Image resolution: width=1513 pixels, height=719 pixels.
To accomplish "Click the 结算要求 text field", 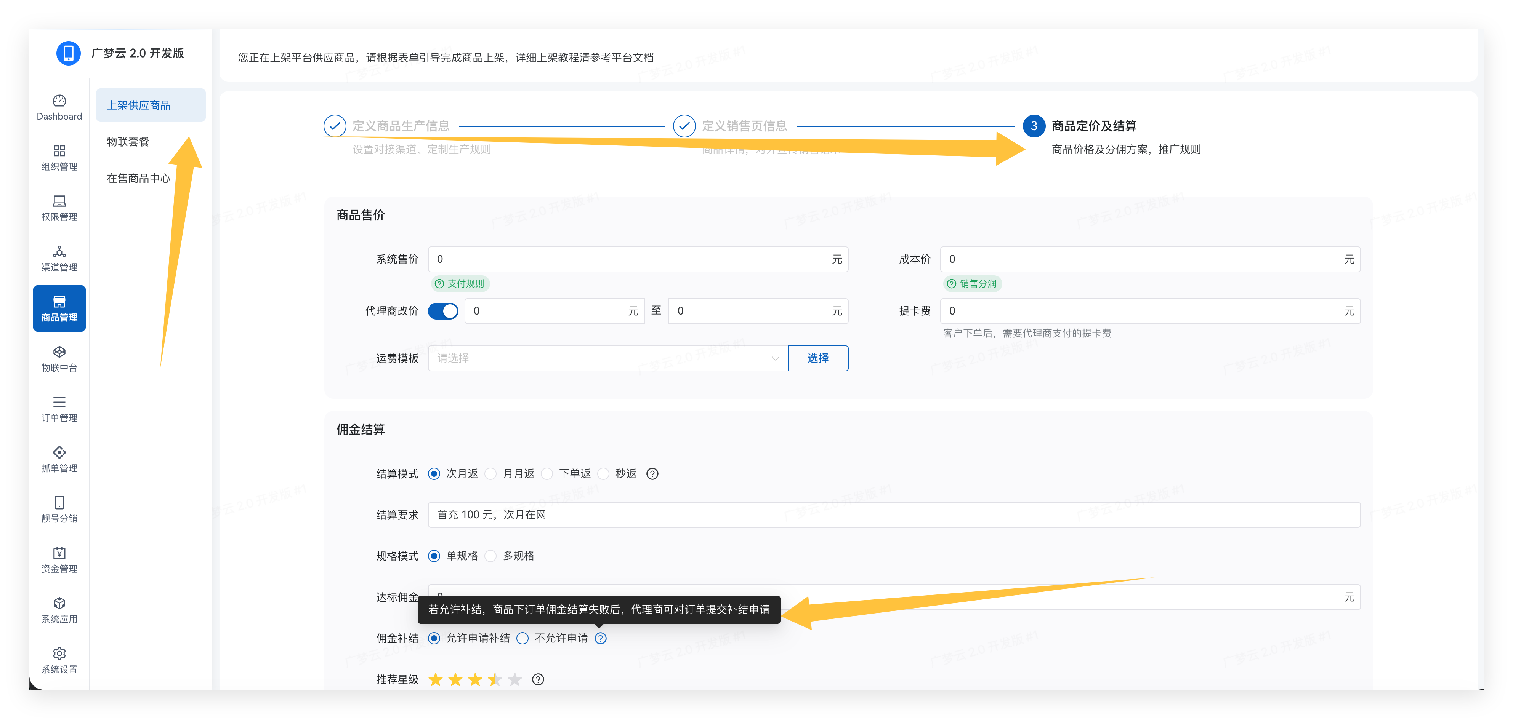I will 893,515.
